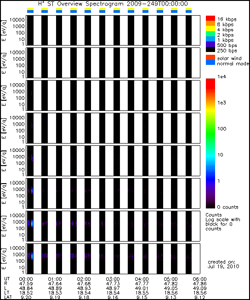Image resolution: width=250 pixels, height=300 pixels.
Task: Click the purple 500 bps legend swatch
Action: (x=210, y=44)
